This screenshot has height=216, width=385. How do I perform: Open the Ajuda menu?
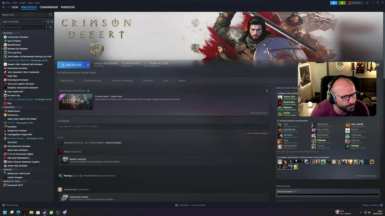click(x=37, y=3)
